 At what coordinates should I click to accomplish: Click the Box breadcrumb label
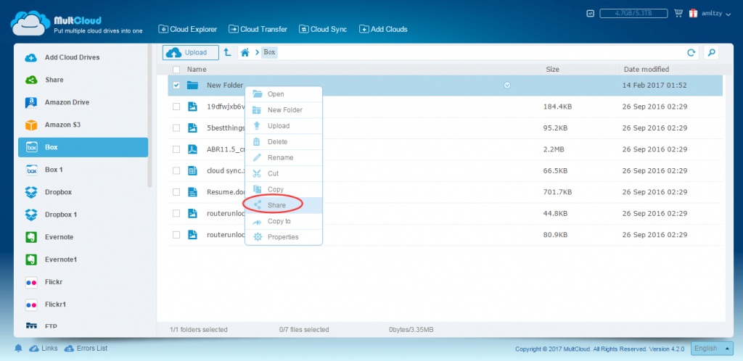coord(269,52)
